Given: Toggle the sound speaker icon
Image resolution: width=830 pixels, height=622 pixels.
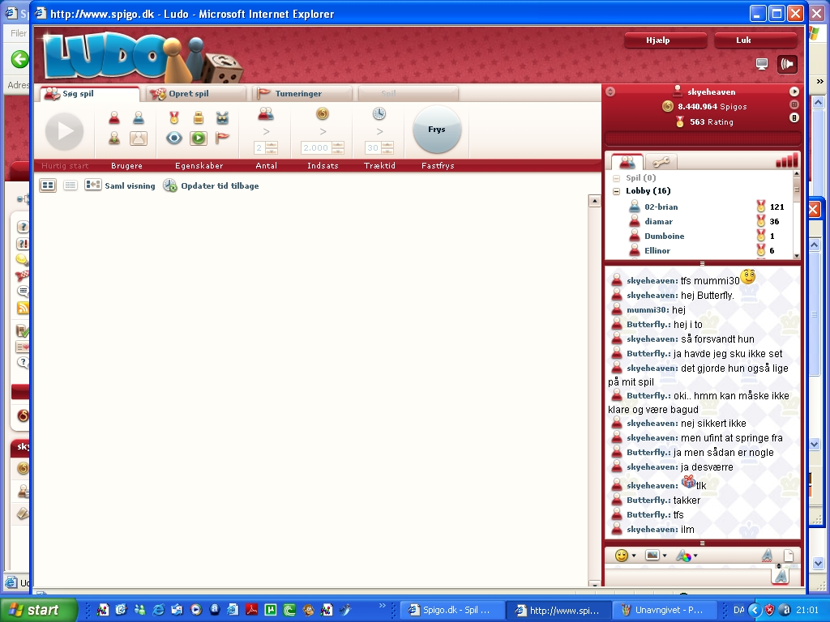Looking at the screenshot, I should point(786,65).
